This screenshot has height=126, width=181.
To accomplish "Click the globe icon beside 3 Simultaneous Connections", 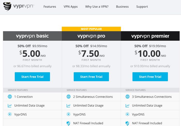I will click(127, 97).
